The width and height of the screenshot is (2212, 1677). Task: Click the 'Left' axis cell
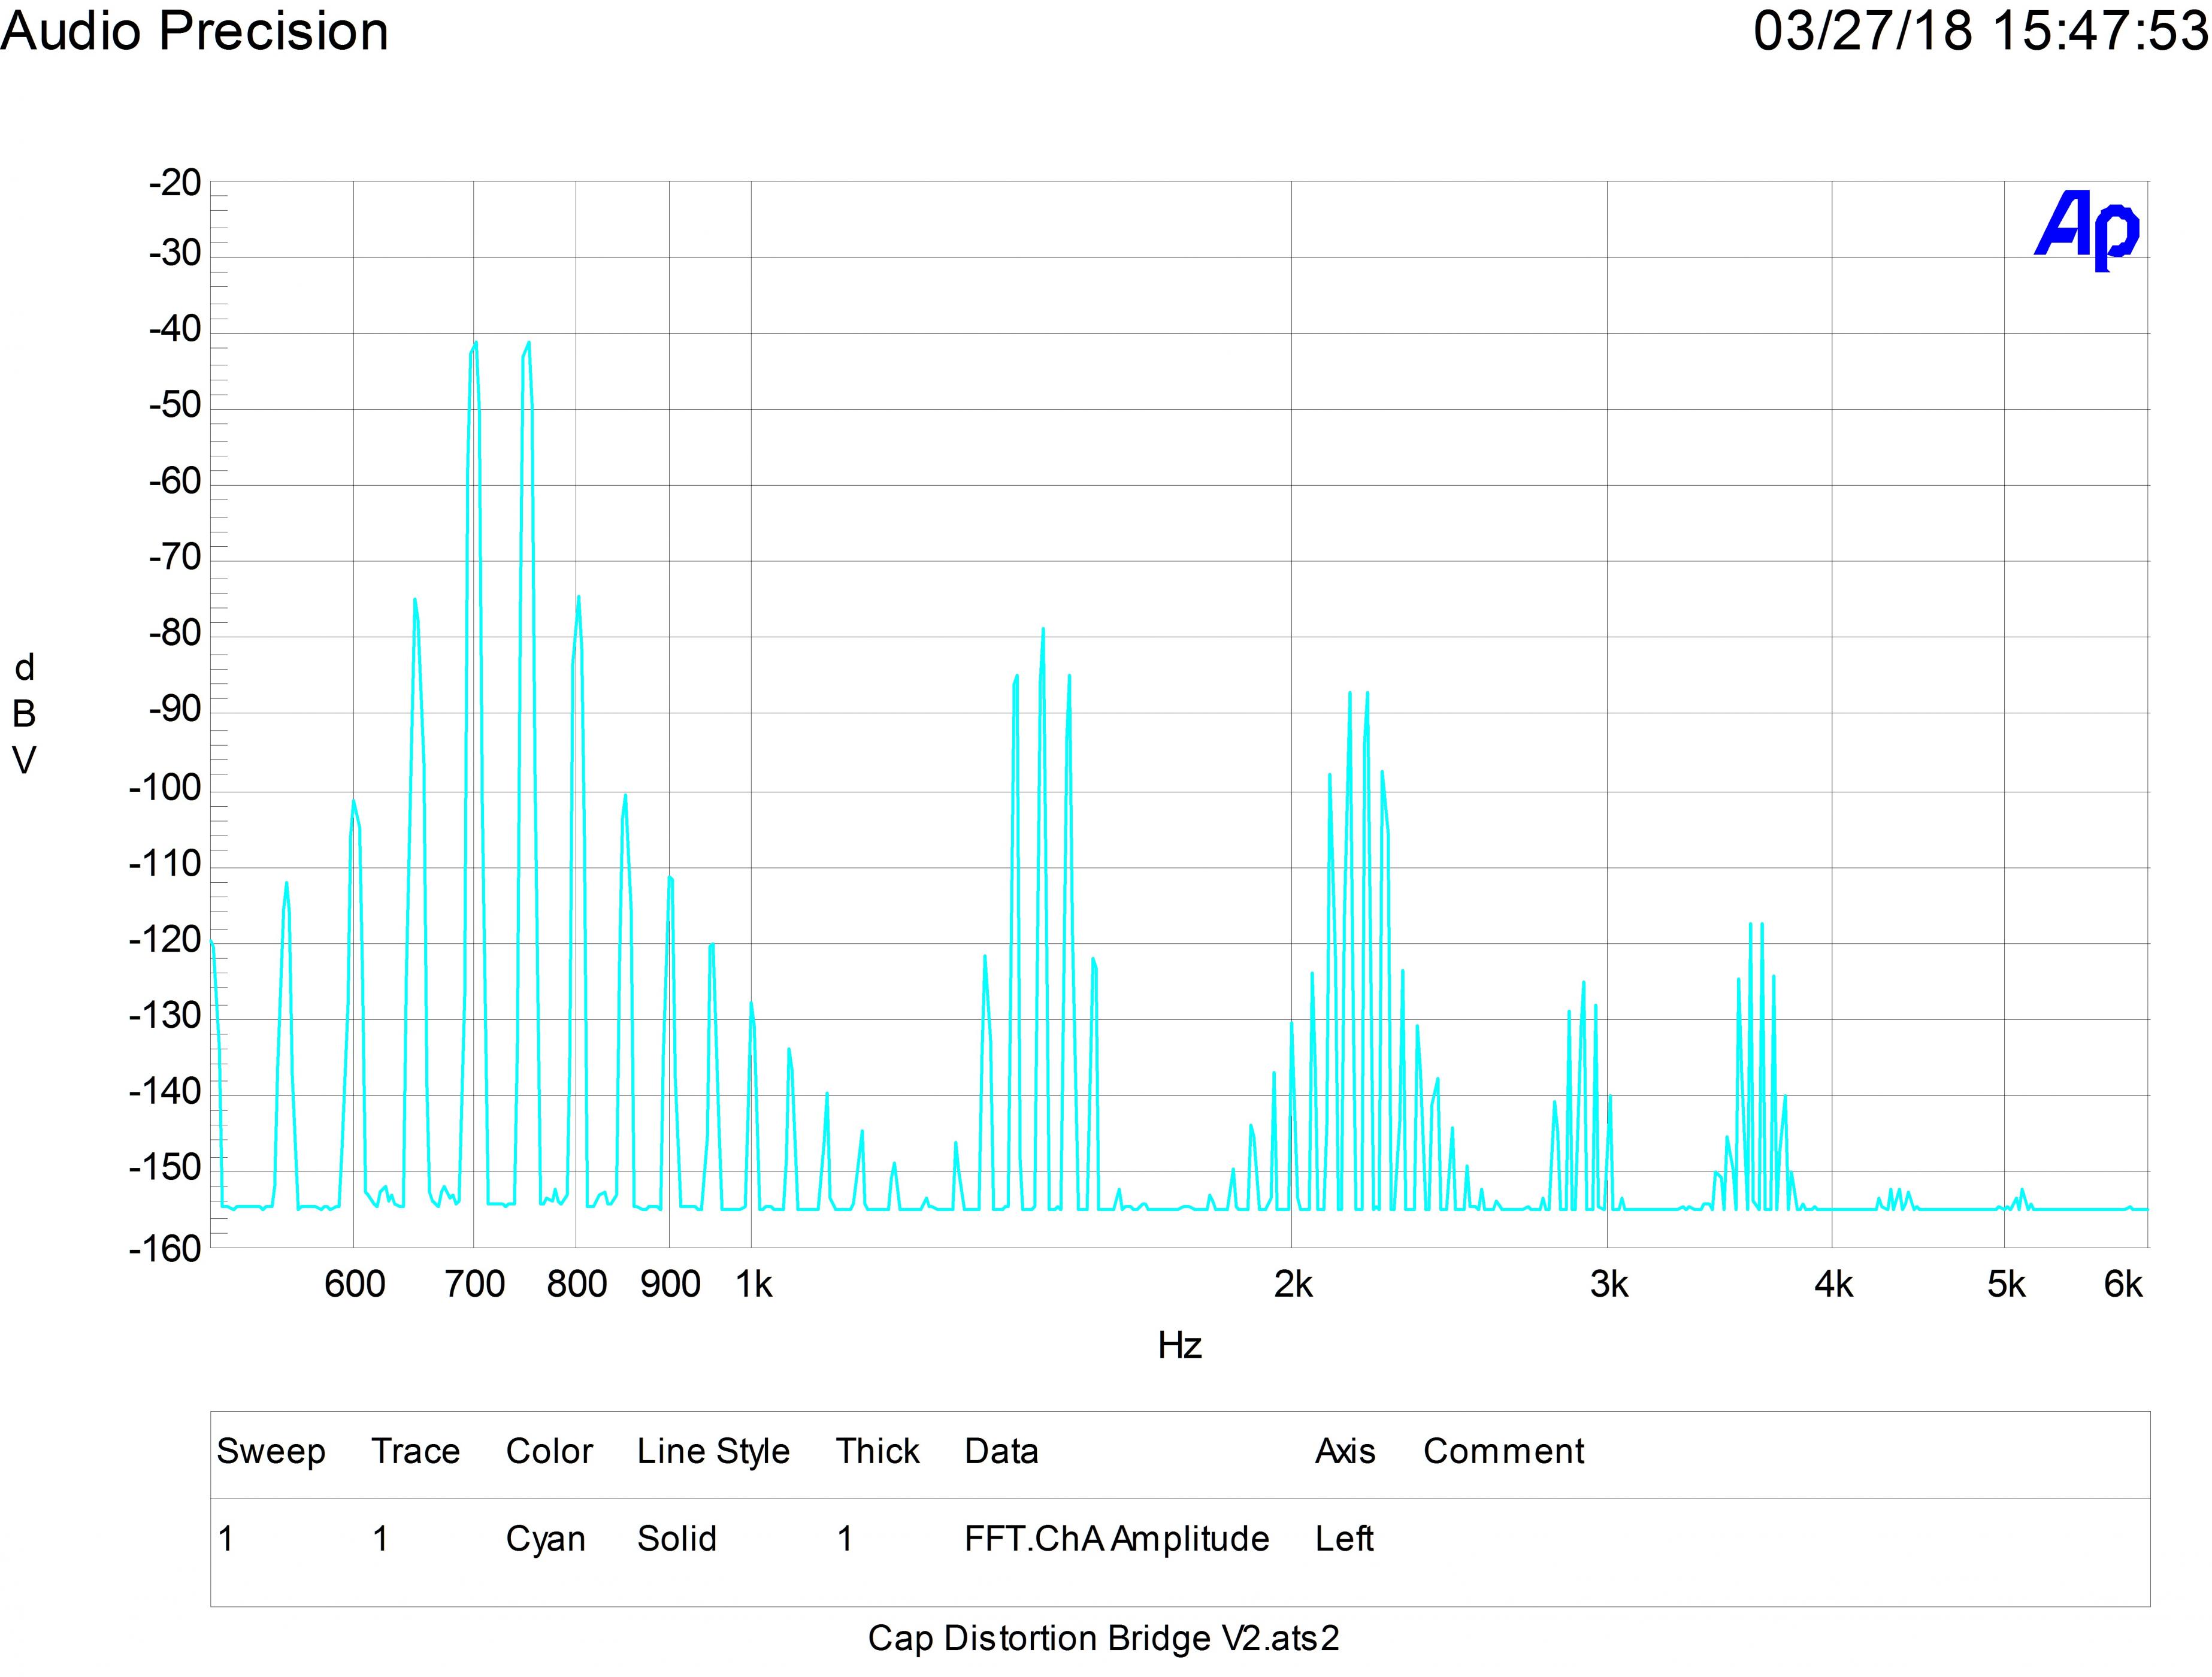[1345, 1539]
